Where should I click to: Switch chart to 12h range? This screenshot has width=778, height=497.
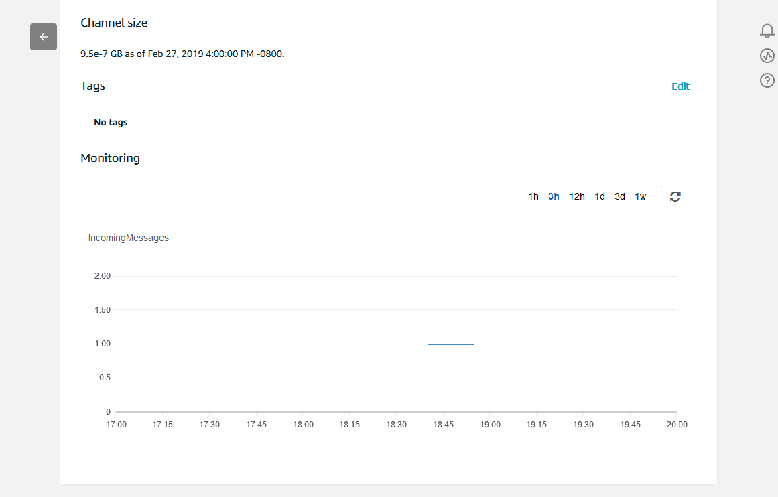tap(577, 196)
